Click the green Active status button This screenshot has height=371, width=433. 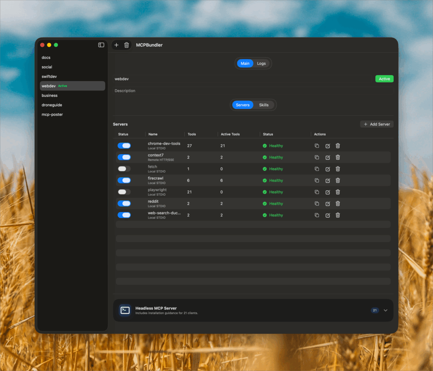pos(384,79)
